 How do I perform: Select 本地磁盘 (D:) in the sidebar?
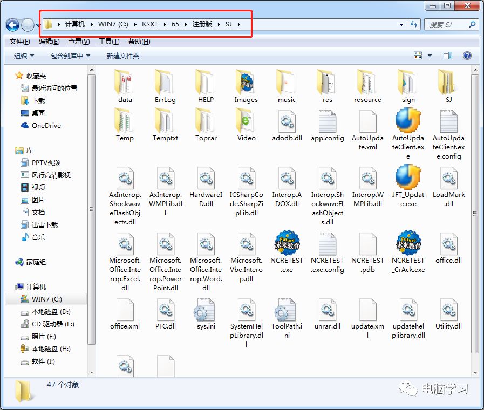pyautogui.click(x=51, y=312)
